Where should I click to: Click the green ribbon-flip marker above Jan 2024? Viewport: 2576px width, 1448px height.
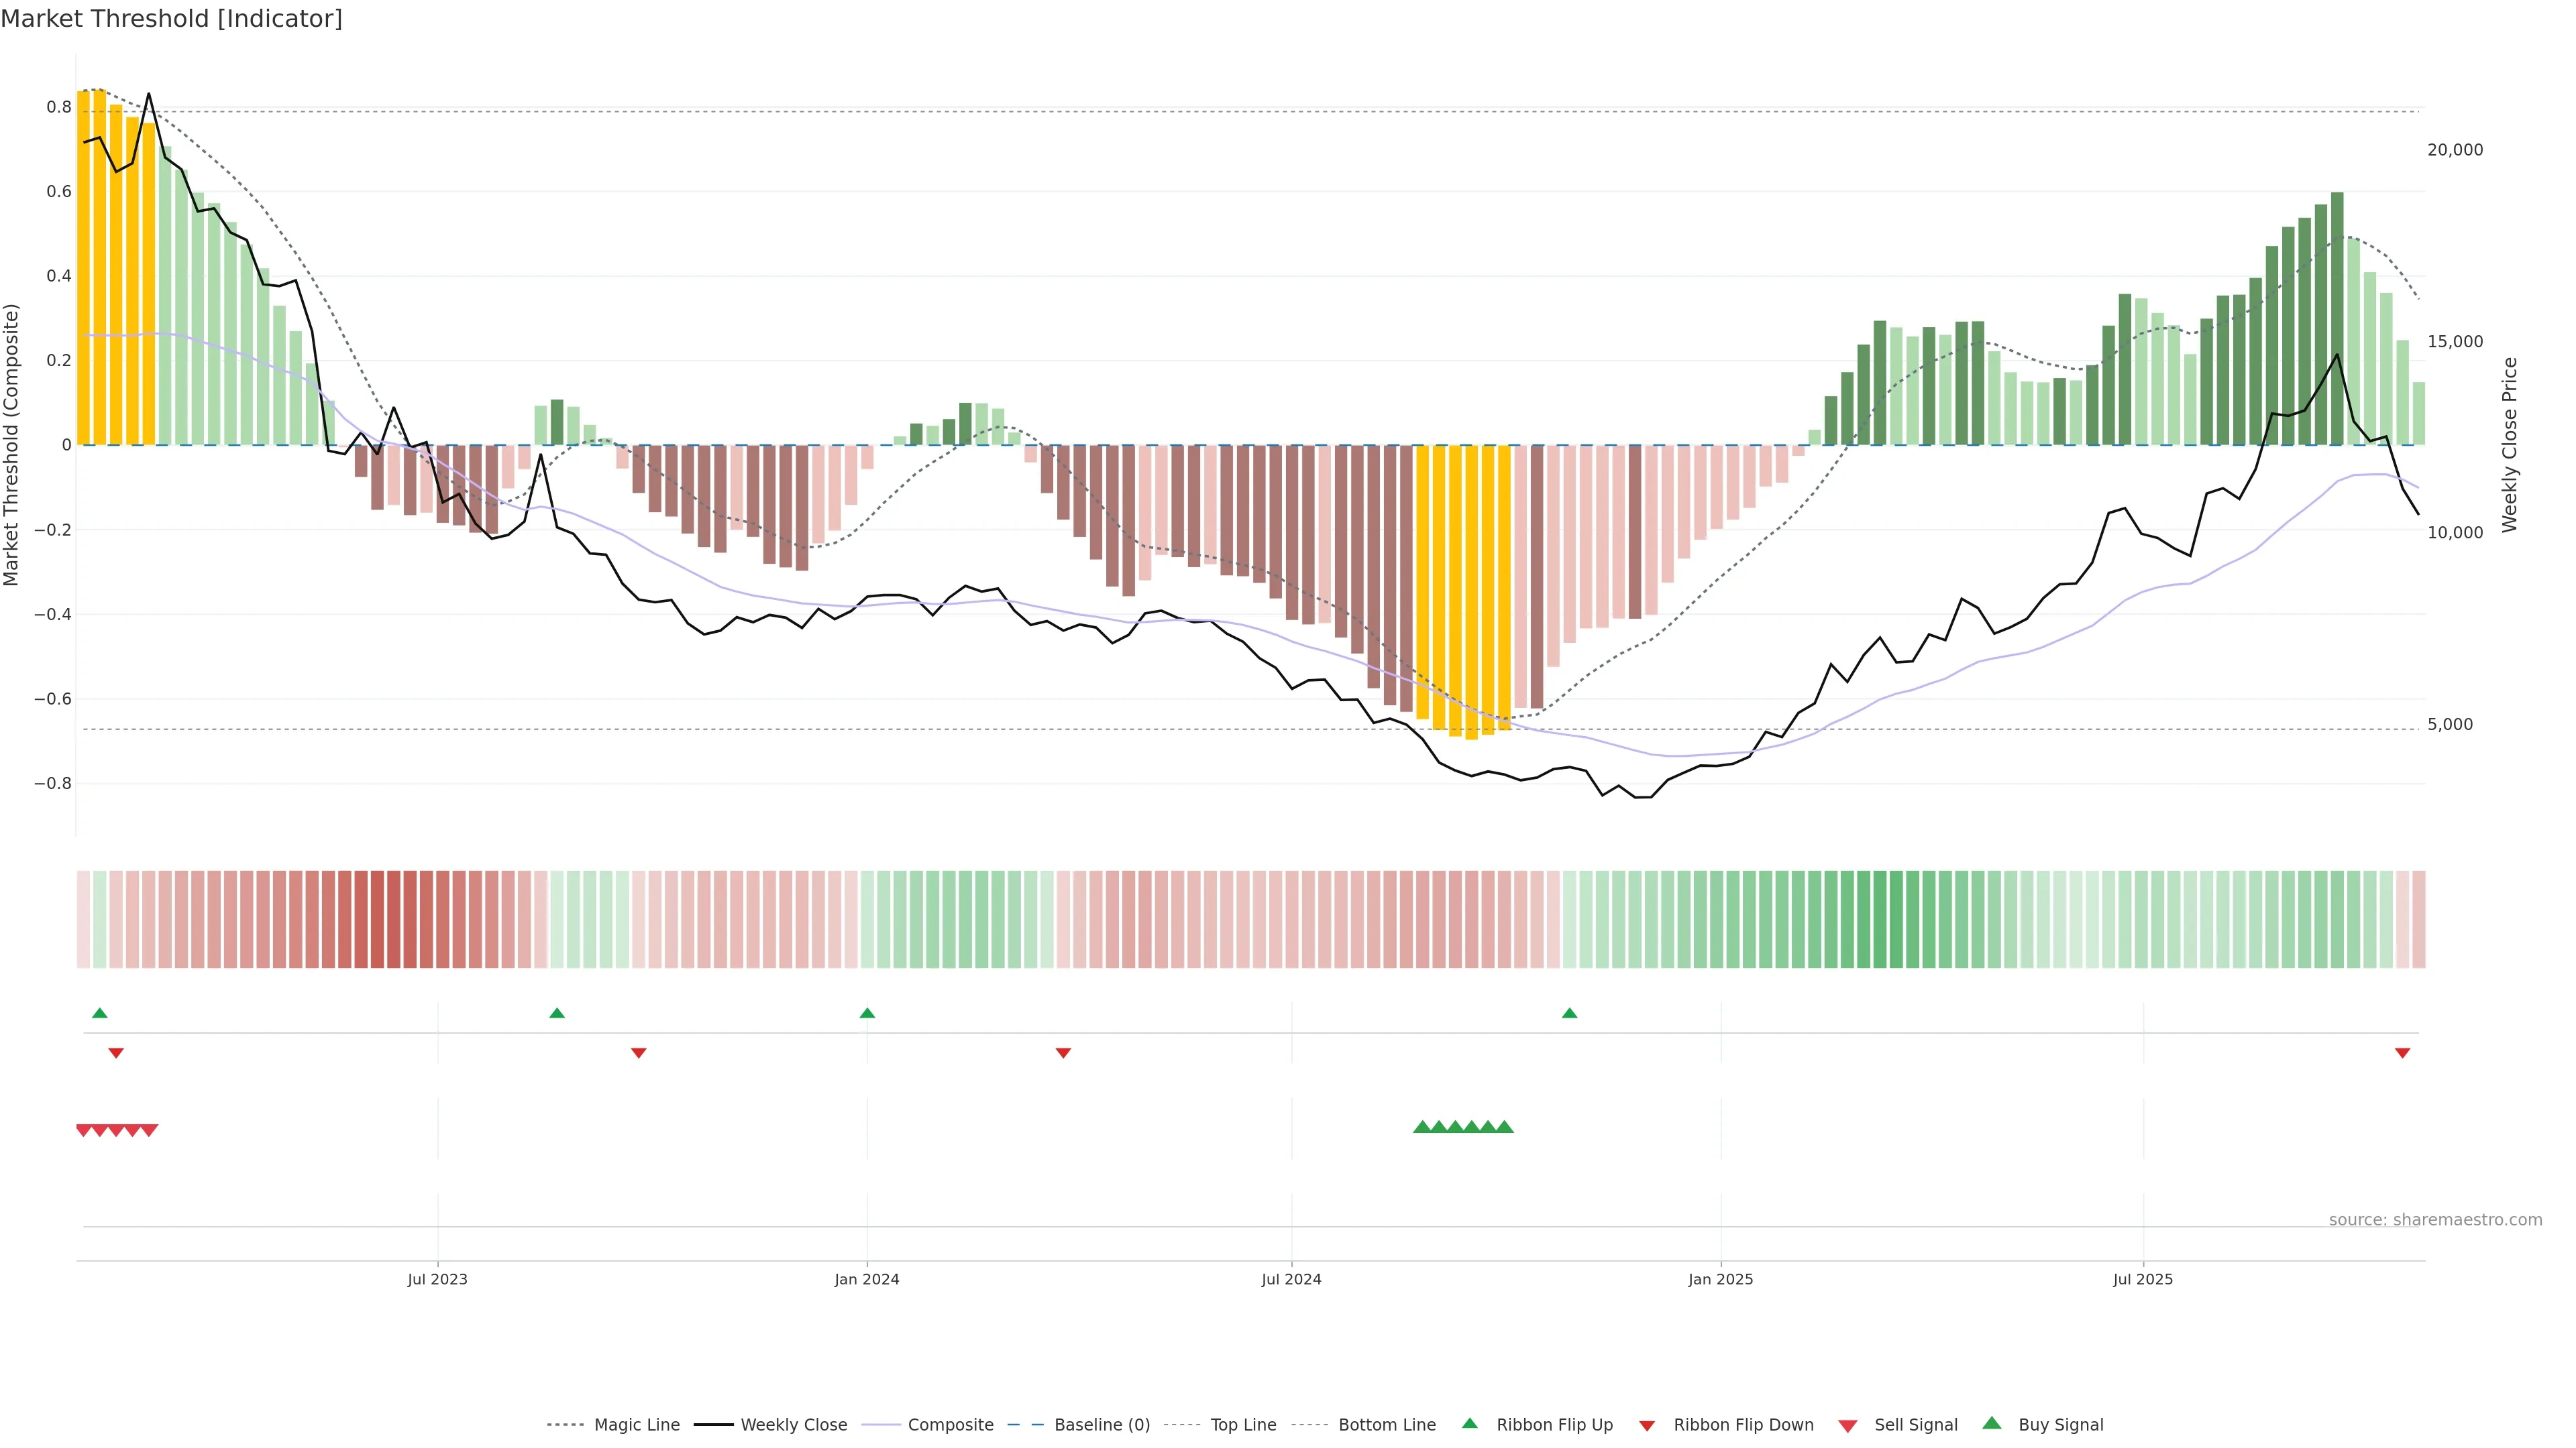(867, 1014)
